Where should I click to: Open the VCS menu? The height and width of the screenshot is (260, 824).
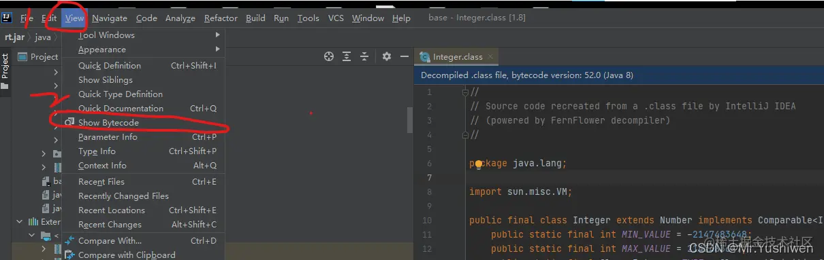pyautogui.click(x=336, y=18)
